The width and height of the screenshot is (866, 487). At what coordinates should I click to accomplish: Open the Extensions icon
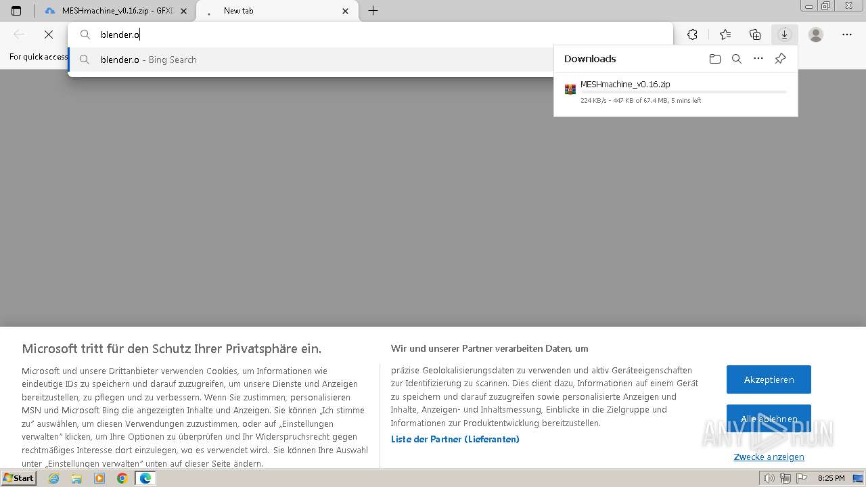click(692, 34)
